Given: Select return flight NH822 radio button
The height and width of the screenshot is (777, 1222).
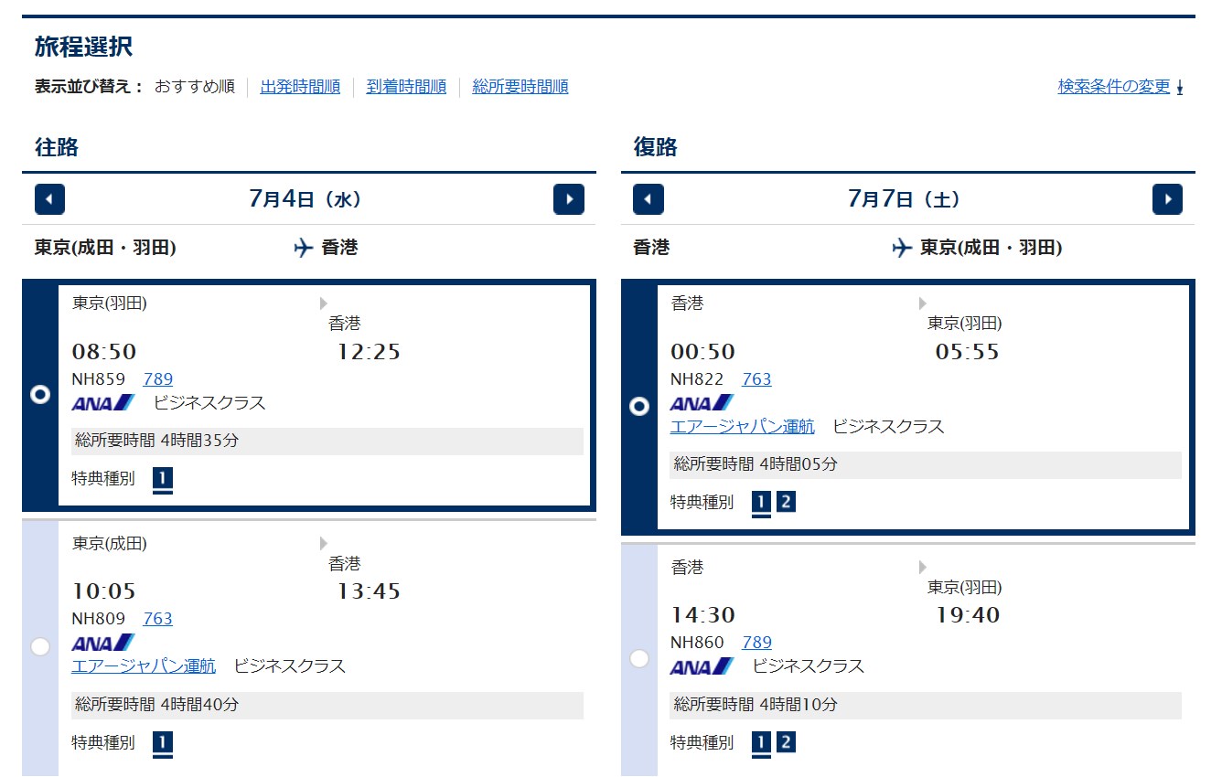Looking at the screenshot, I should [x=639, y=407].
